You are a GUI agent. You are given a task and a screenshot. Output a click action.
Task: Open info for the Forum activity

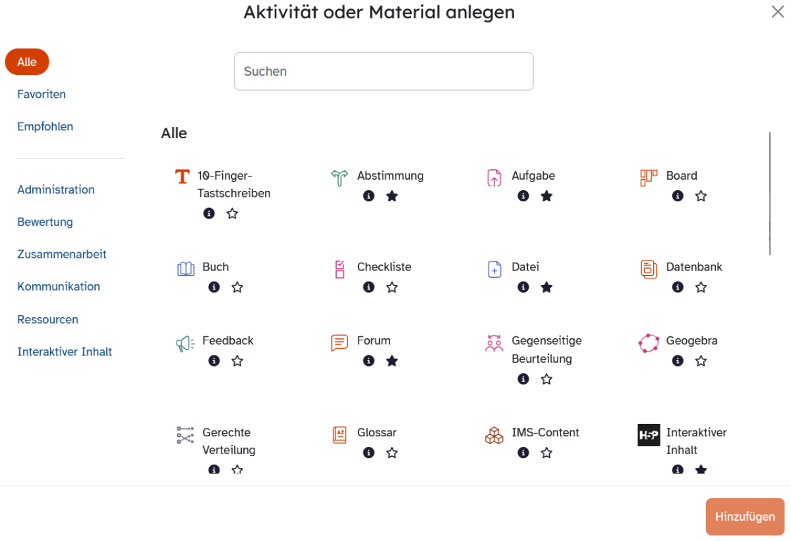[369, 361]
